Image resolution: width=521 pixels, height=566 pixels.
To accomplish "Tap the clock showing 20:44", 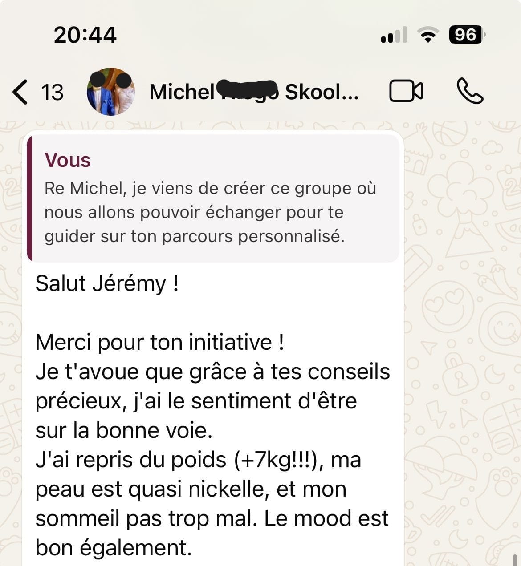I will (85, 35).
